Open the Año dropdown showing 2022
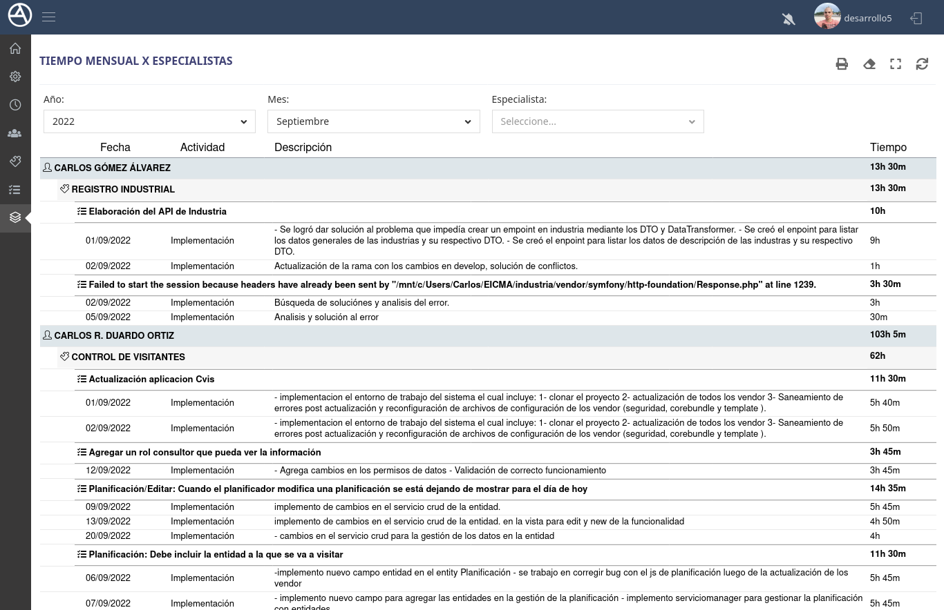Image resolution: width=944 pixels, height=610 pixels. pos(149,121)
